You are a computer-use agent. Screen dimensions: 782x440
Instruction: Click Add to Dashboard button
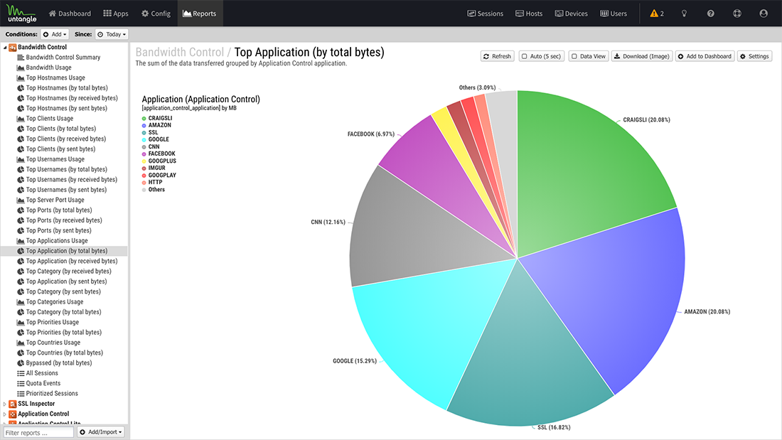pyautogui.click(x=705, y=56)
